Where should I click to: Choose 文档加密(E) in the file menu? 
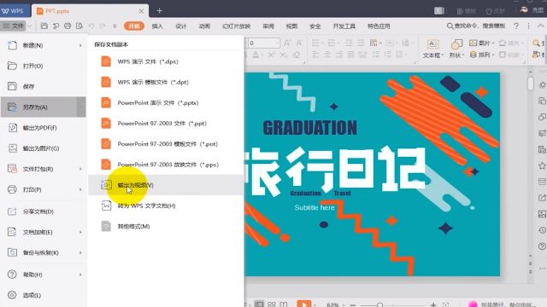point(44,232)
